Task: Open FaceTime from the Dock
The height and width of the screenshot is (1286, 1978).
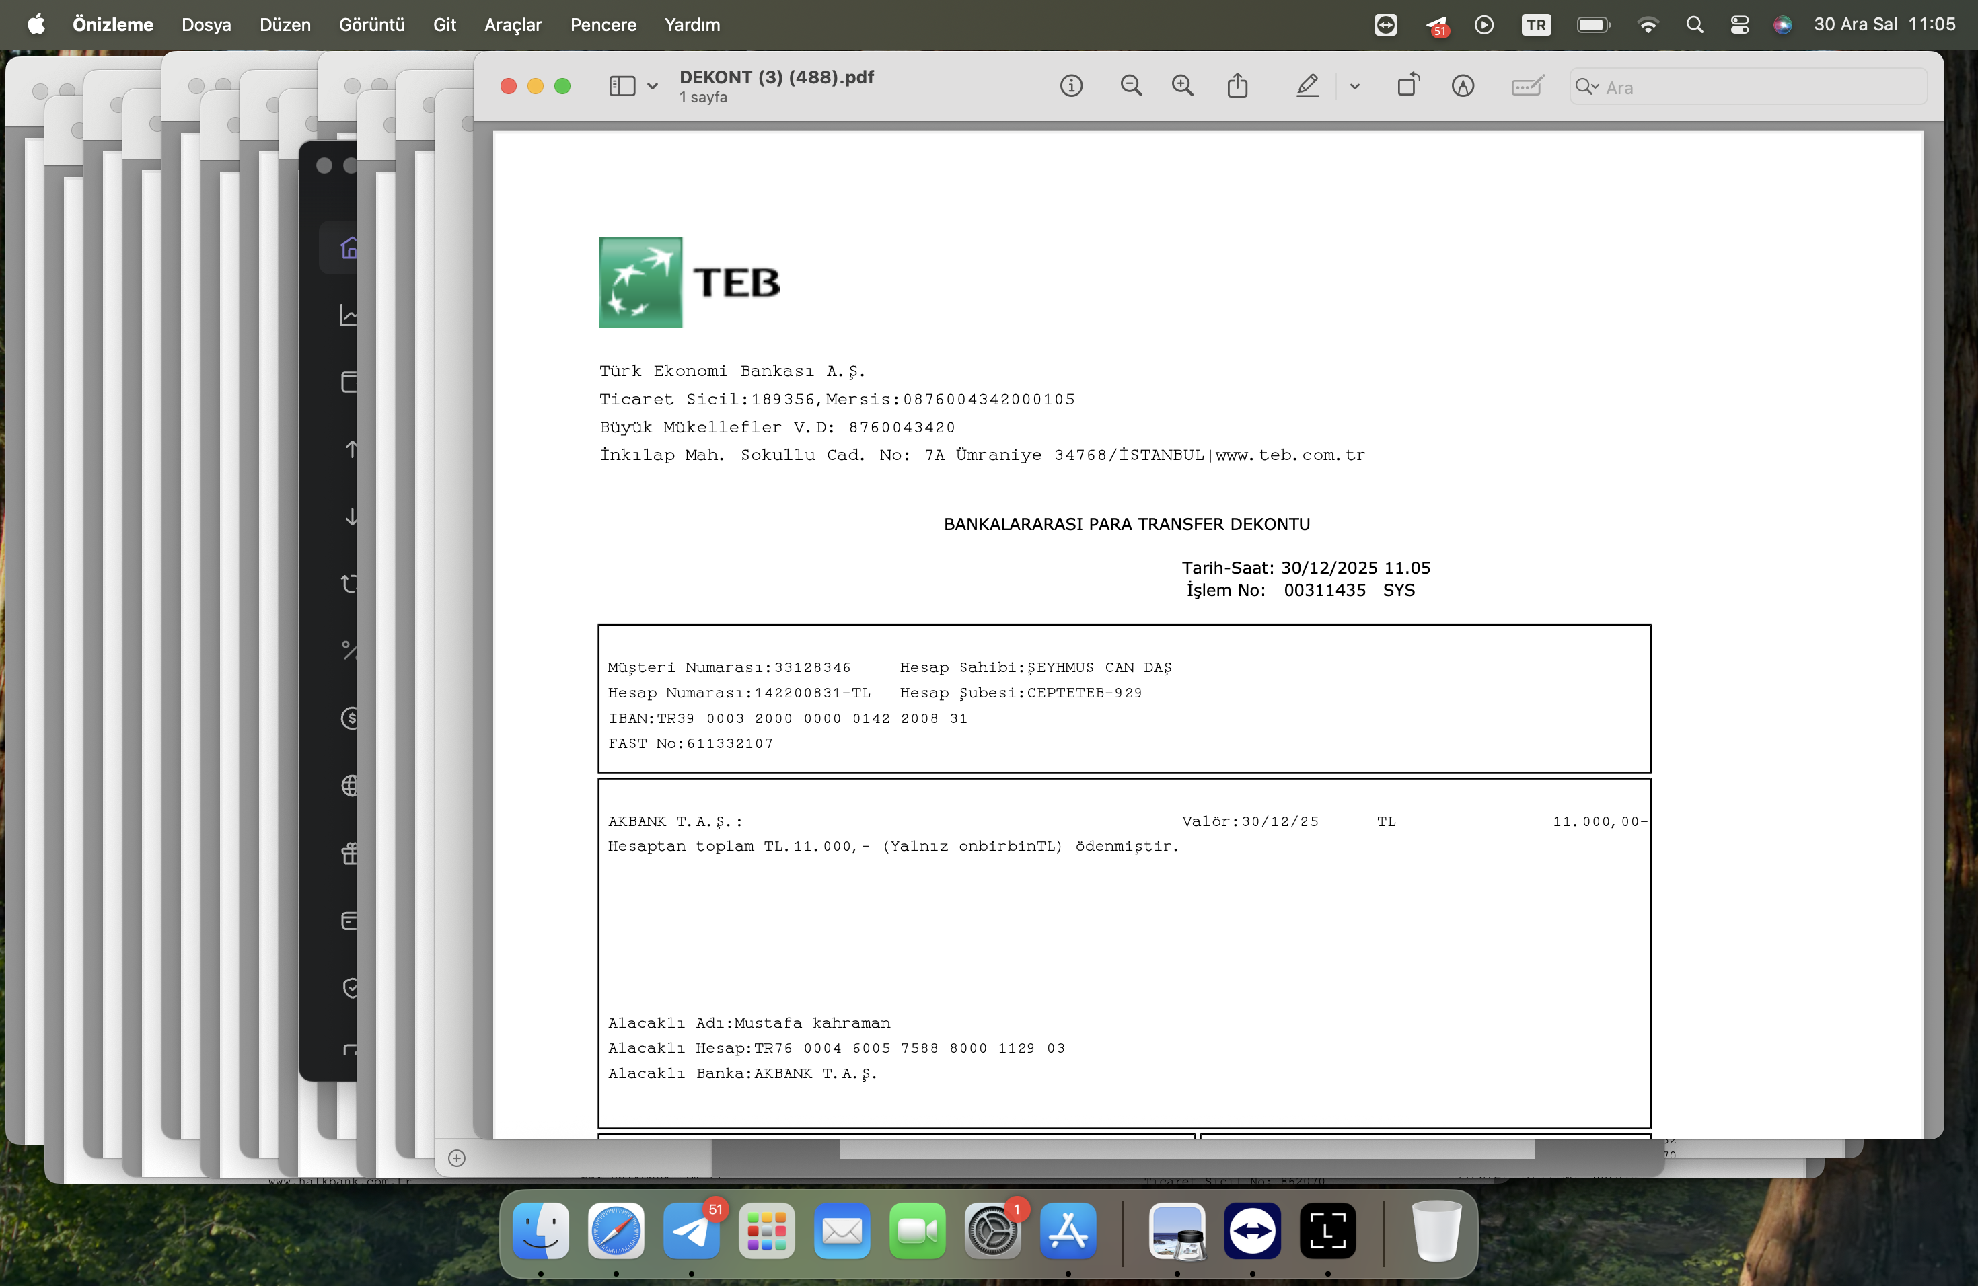Action: pos(918,1230)
